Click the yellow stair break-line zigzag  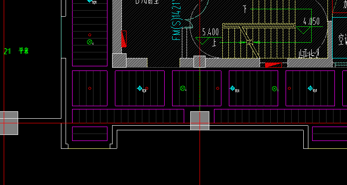[x=249, y=41]
